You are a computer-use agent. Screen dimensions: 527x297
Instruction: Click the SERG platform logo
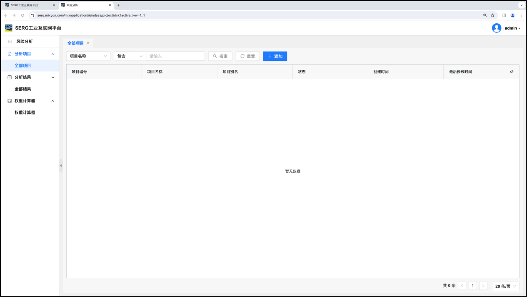pyautogui.click(x=9, y=28)
